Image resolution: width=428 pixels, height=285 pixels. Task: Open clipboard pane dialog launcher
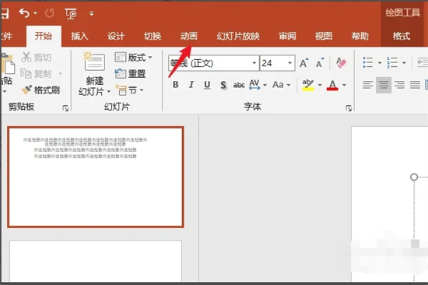click(65, 108)
